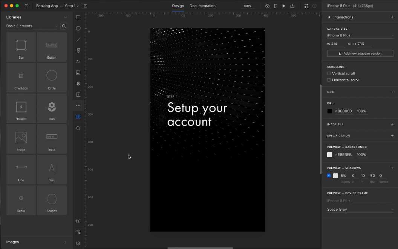
Task: Swap canvas width and height
Action: point(349,44)
